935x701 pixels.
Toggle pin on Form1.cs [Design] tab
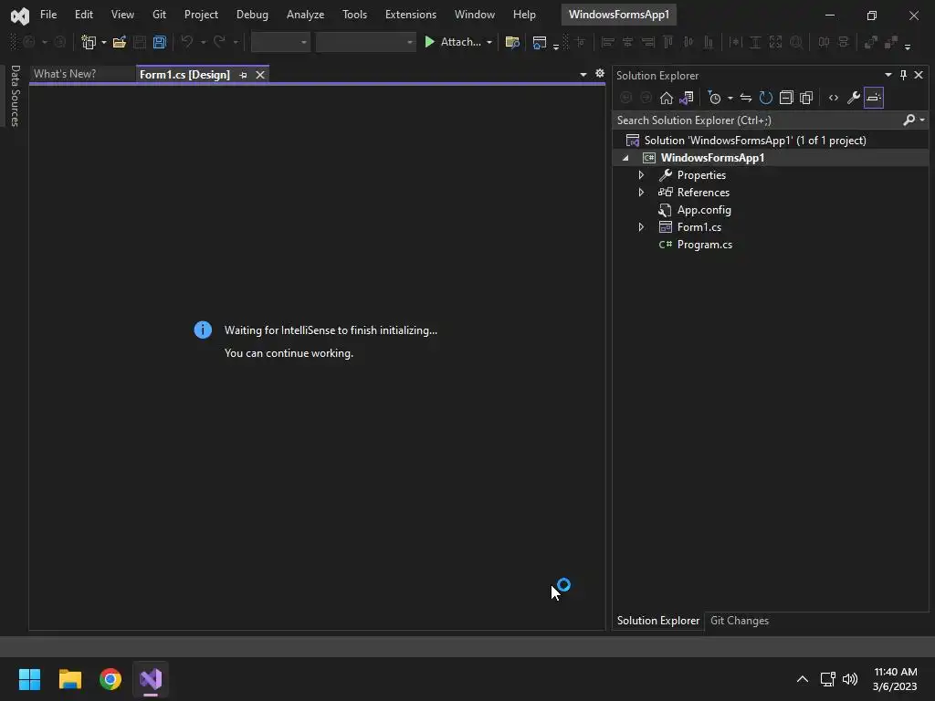click(243, 75)
